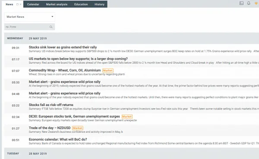Click the TUESDAY day label
The height and width of the screenshot is (159, 259).
tap(13, 153)
